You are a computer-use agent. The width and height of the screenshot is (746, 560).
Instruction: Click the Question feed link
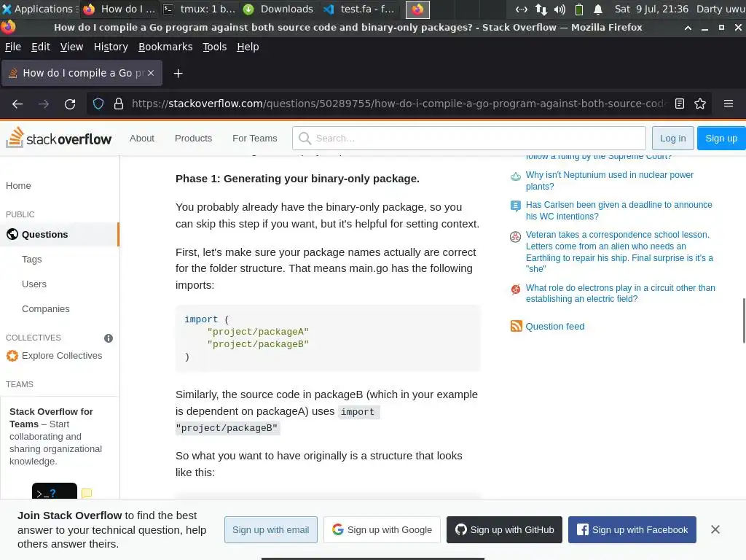pyautogui.click(x=554, y=326)
